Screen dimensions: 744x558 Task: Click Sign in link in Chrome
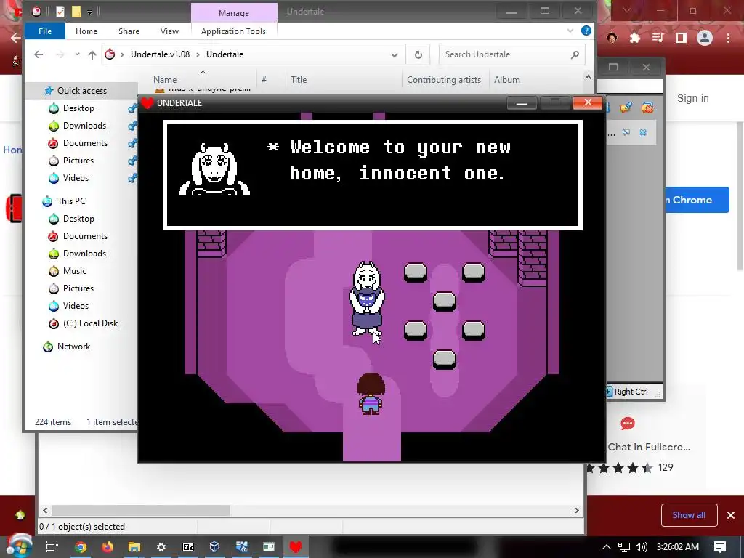(x=692, y=98)
